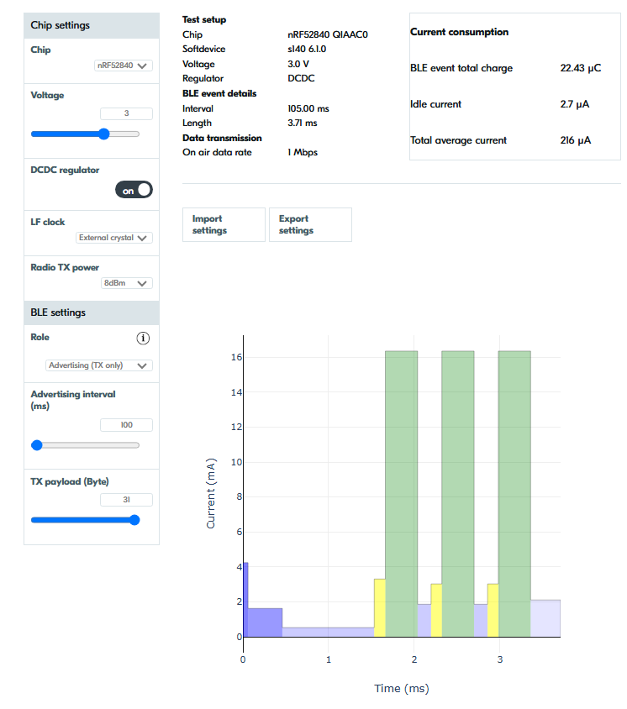Click the Export settings button
Screen dimensions: 627x709
tap(310, 225)
